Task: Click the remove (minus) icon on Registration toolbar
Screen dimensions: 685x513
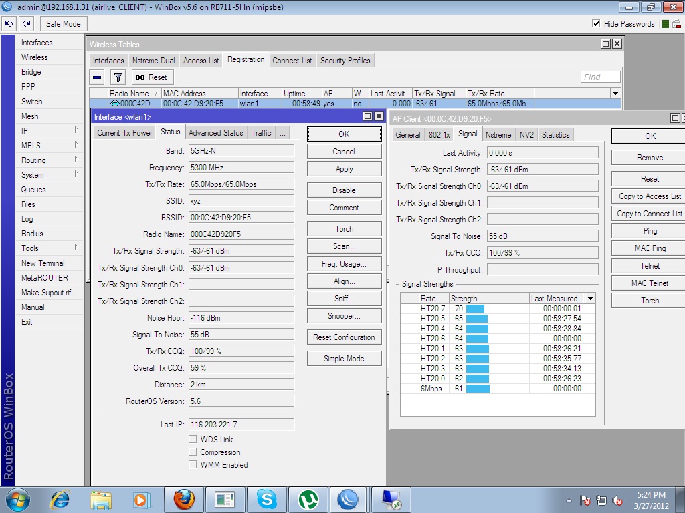Action: coord(96,76)
